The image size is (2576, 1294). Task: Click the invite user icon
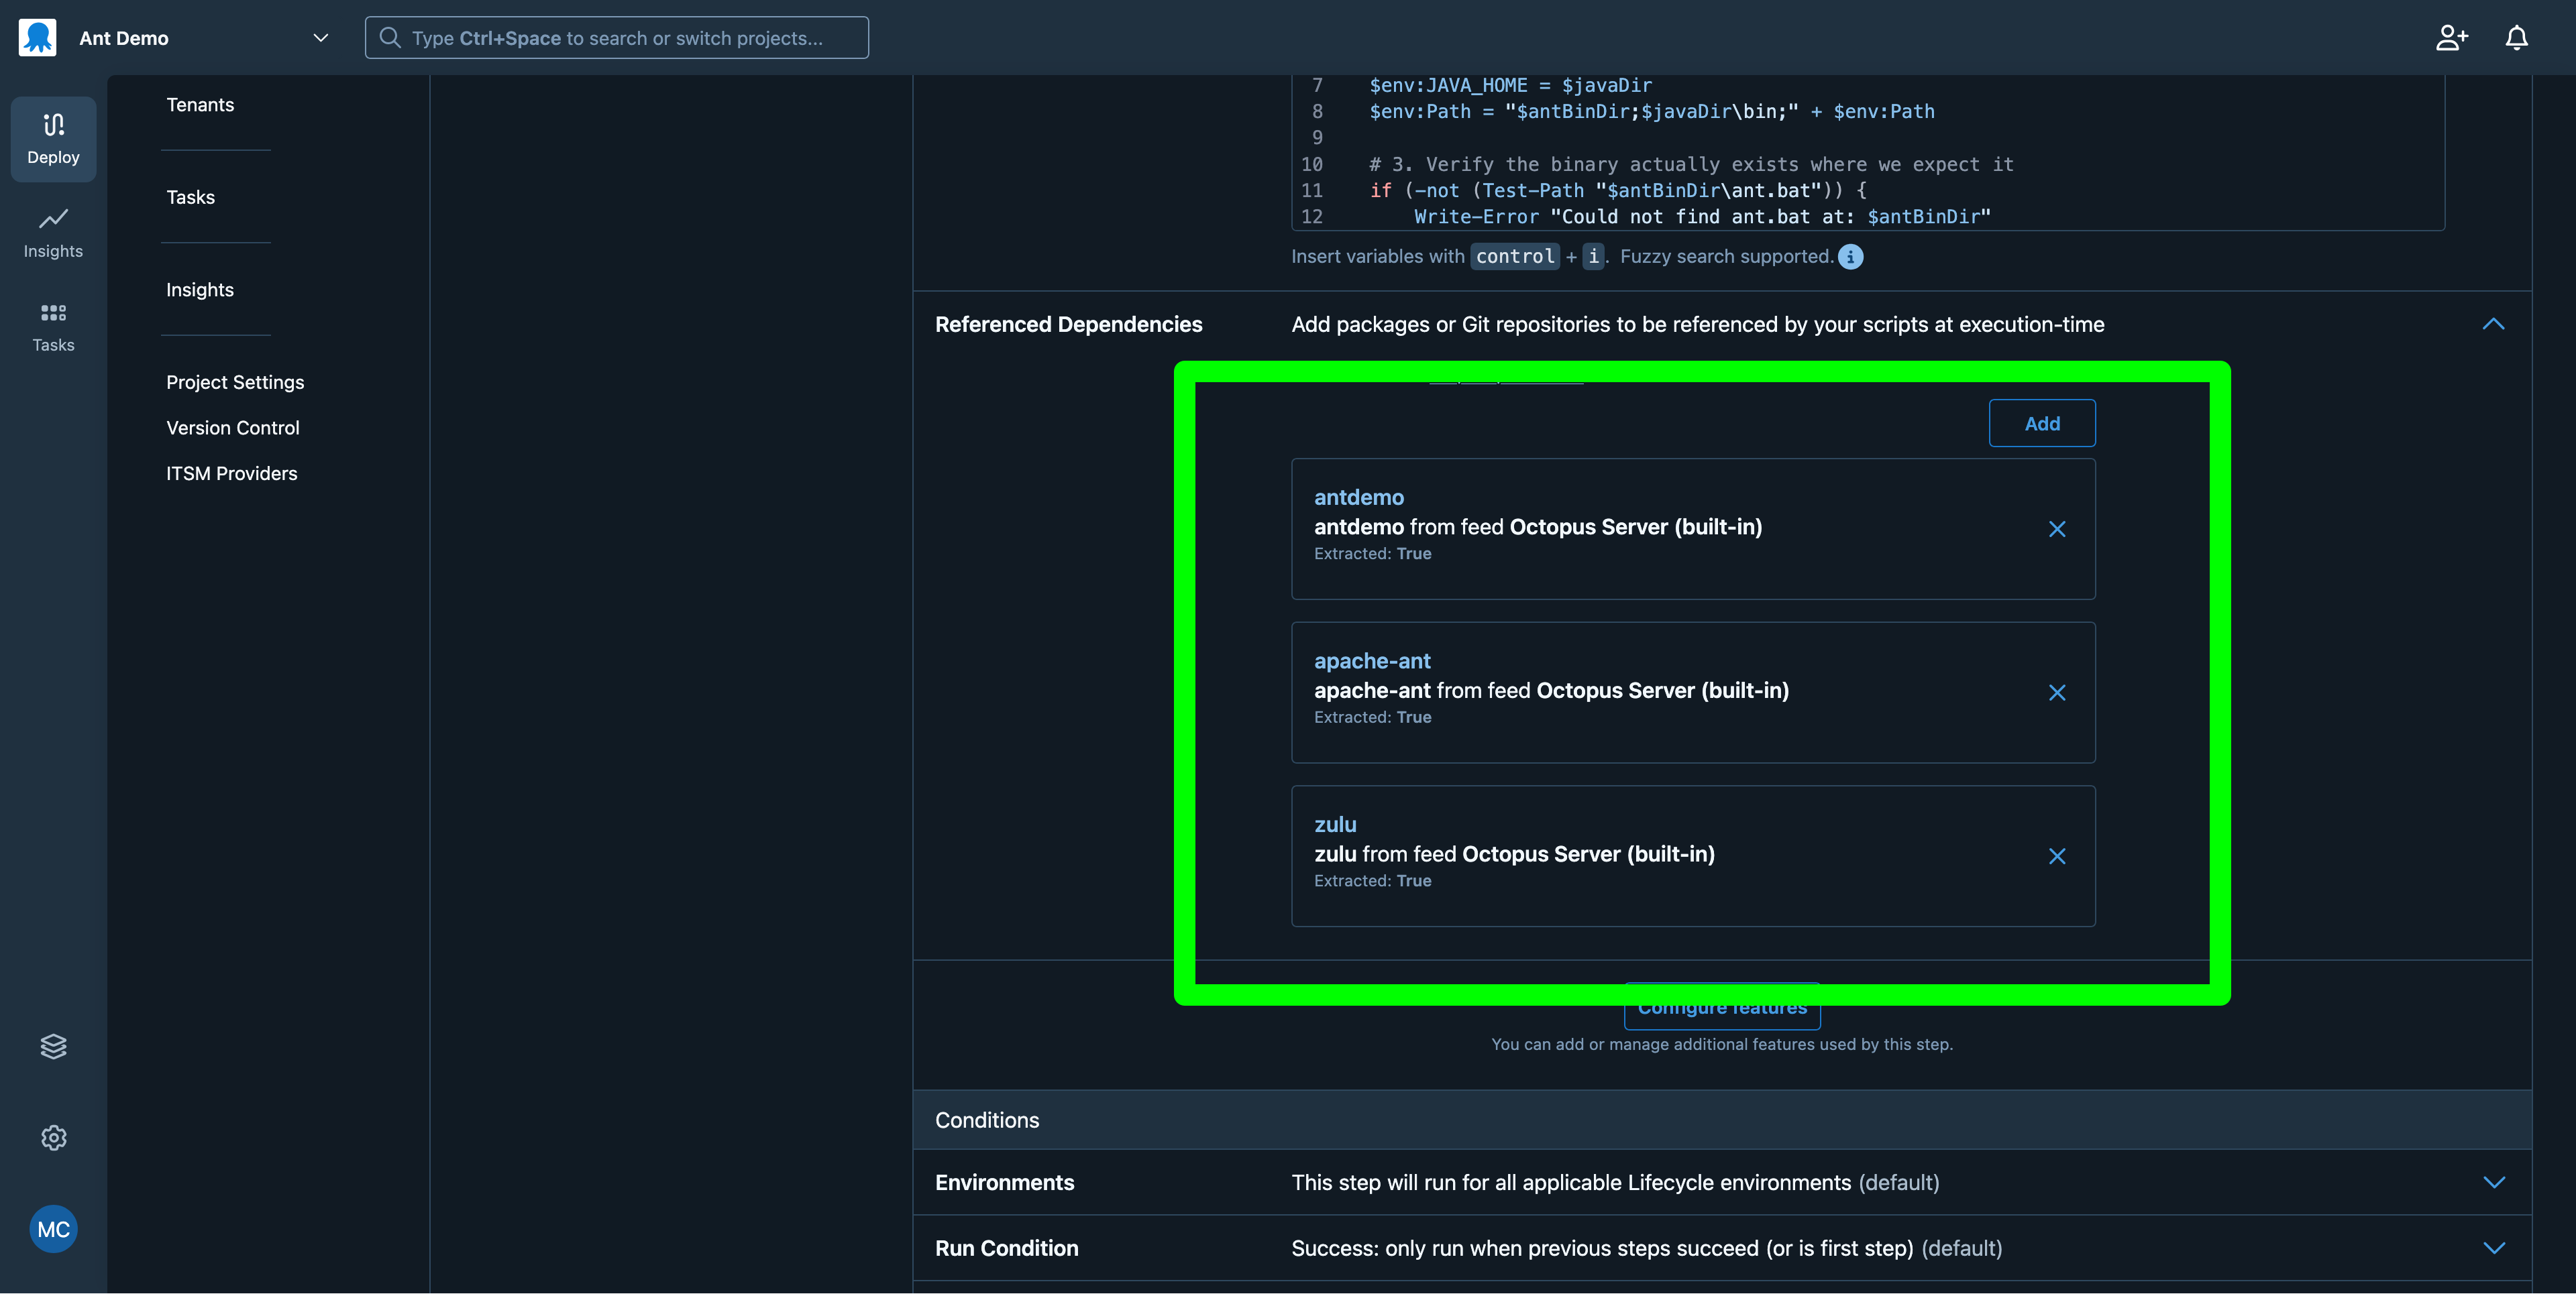pyautogui.click(x=2451, y=38)
